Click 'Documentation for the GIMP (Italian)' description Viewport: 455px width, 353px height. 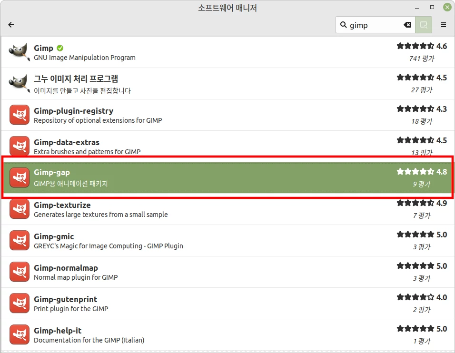89,340
